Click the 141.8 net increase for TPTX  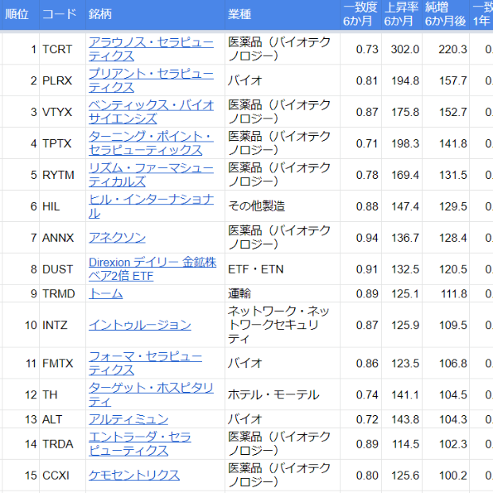[x=452, y=144]
